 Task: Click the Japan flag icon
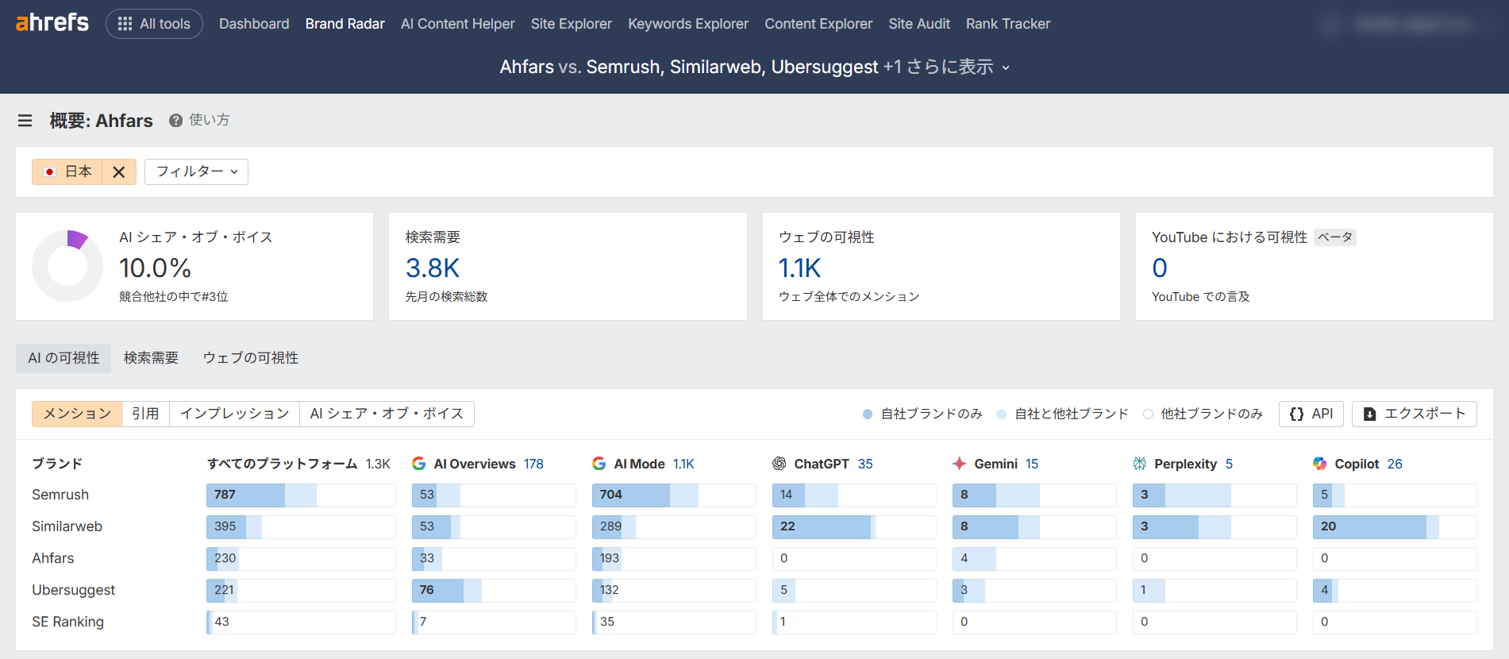49,171
